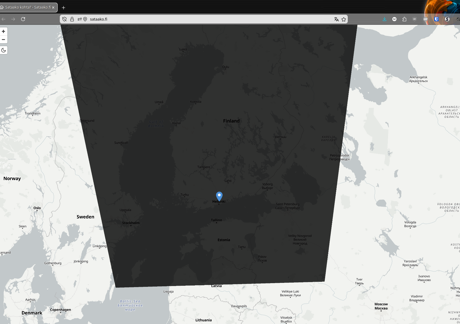Open the downloads panel
Screen dimensions: 460x324
[385, 19]
